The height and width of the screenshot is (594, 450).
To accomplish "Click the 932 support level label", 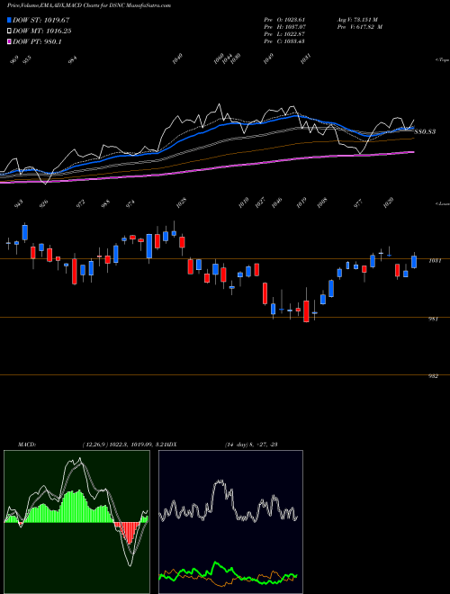I will [x=433, y=376].
